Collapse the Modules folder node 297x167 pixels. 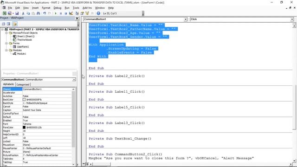pos(6,50)
